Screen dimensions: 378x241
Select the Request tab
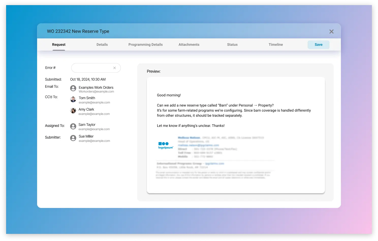(x=59, y=44)
